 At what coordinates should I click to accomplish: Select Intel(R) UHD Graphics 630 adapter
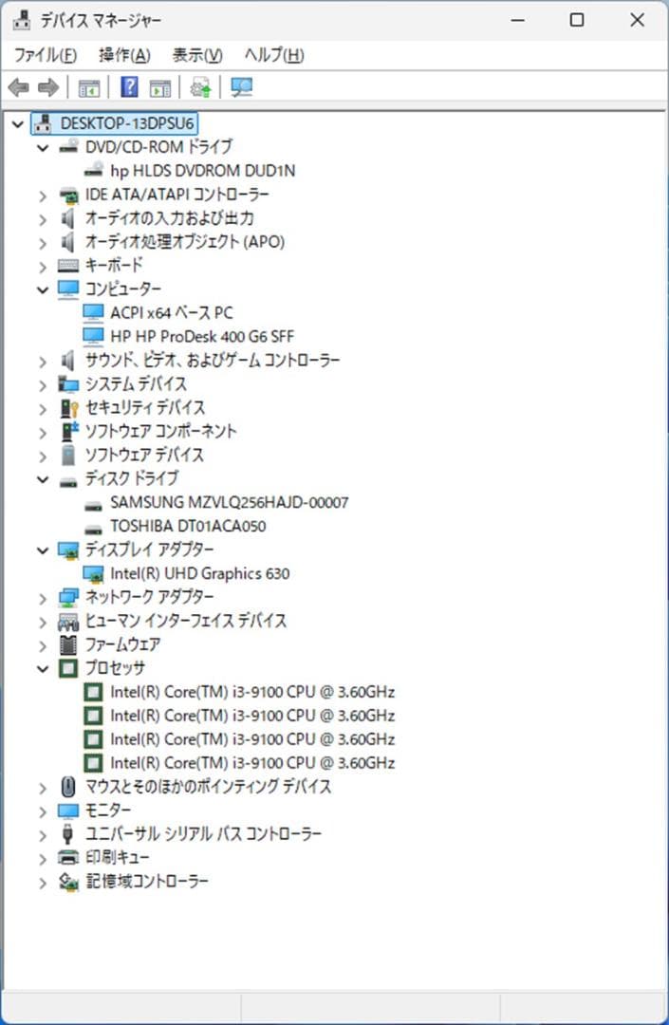[x=200, y=573]
